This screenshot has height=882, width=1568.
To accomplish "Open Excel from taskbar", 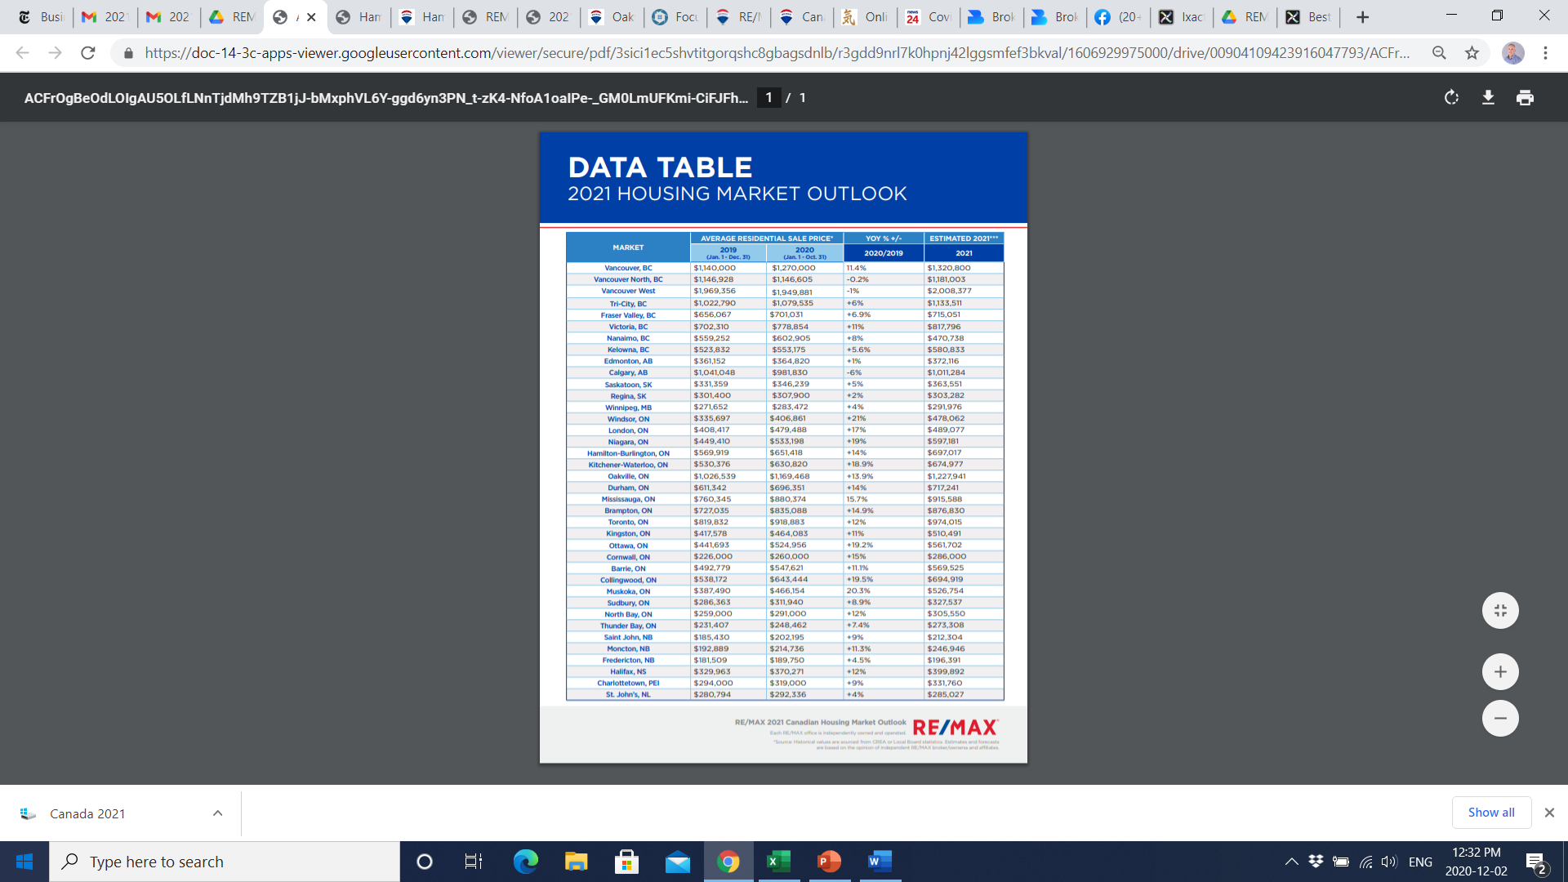I will pyautogui.click(x=778, y=862).
